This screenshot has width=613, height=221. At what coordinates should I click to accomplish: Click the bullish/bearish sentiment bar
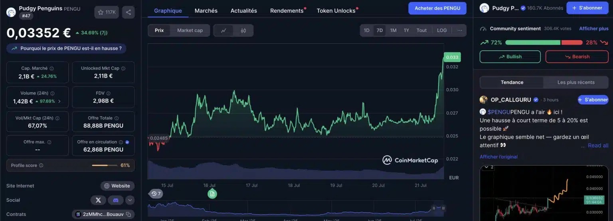coord(544,43)
